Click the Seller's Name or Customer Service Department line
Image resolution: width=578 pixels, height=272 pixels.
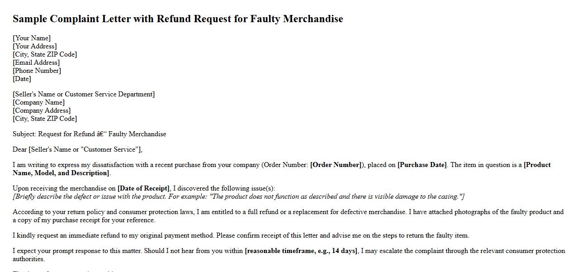pyautogui.click(x=84, y=94)
